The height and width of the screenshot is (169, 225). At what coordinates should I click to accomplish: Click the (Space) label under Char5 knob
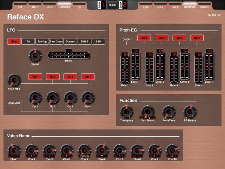pyautogui.click(x=84, y=156)
